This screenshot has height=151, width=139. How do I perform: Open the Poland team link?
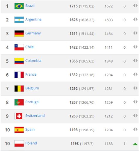[31, 143]
